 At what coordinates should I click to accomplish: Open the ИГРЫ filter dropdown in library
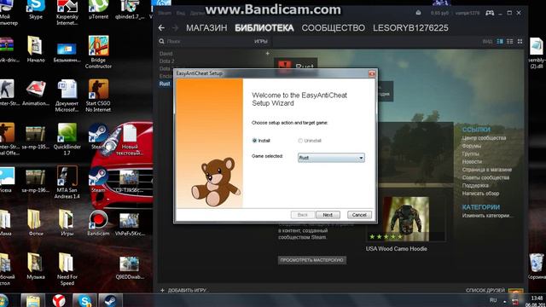click(261, 42)
